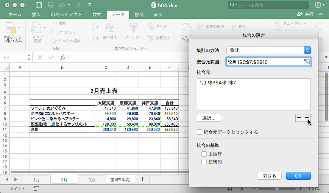Click the 統合元範囲 input field
Image resolution: width=329 pixels, height=193 pixels.
pos(265,62)
